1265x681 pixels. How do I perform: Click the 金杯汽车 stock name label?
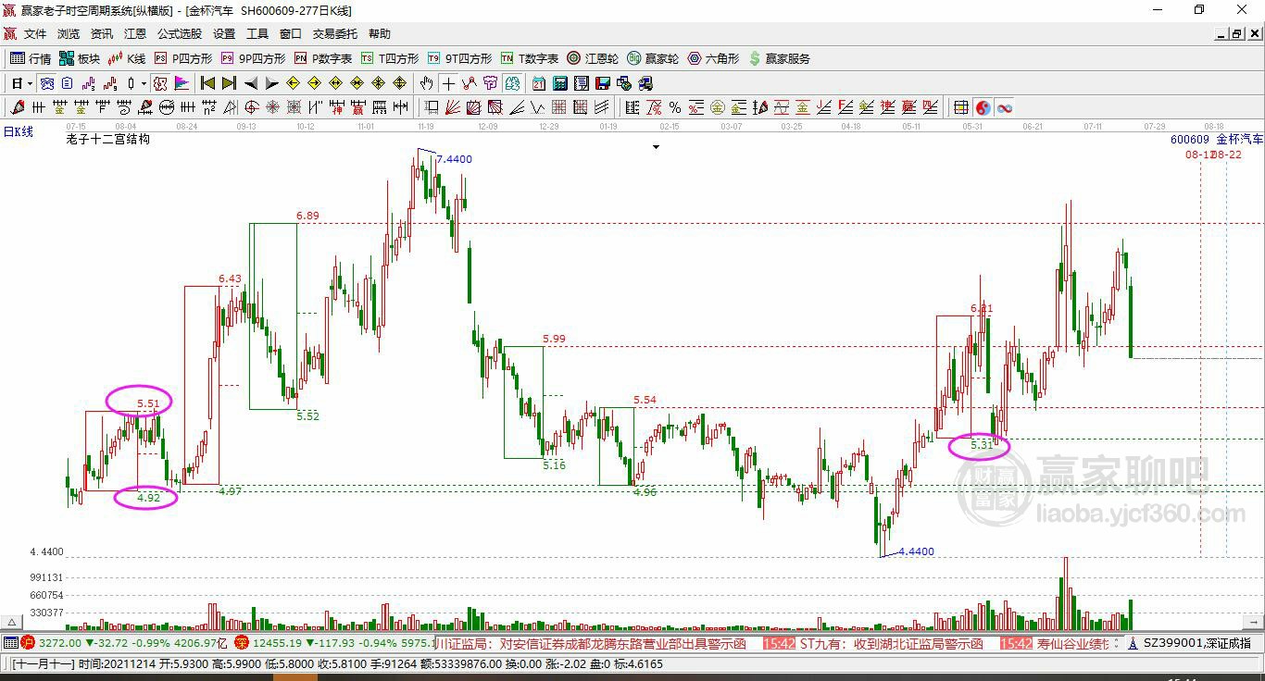tap(1239, 140)
